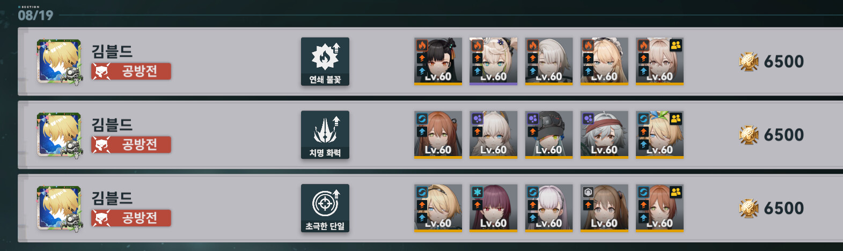
Task: Open player avatar in second row
Action: tap(60, 135)
